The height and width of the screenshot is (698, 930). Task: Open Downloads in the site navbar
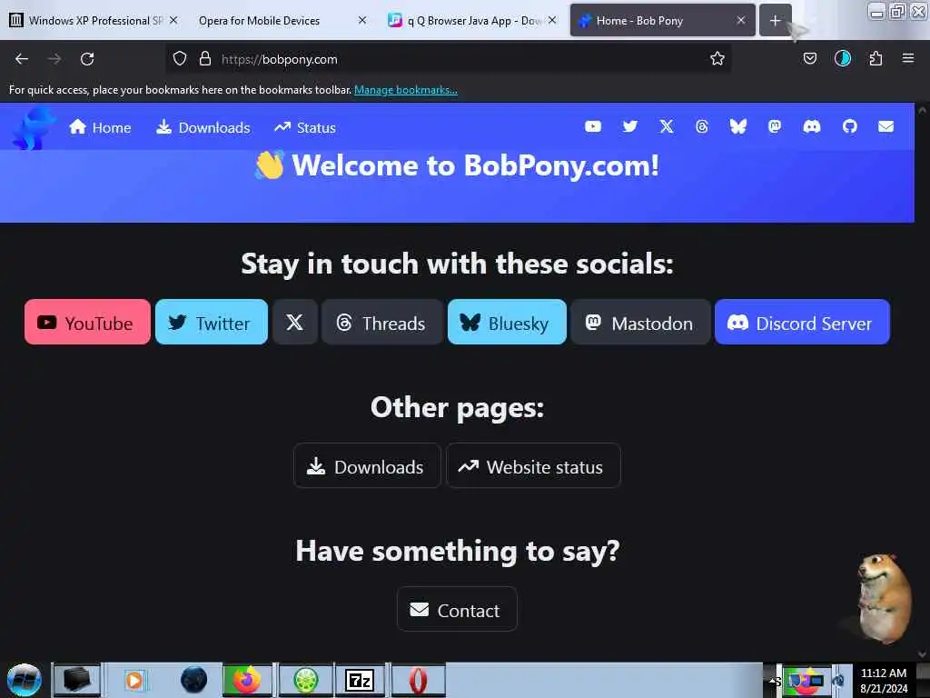click(x=203, y=127)
